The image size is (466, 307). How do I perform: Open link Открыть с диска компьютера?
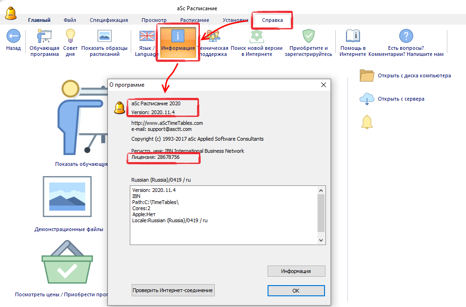[414, 75]
